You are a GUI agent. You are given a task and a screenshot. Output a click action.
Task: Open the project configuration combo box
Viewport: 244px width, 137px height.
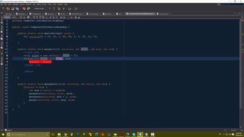pyautogui.click(x=42, y=8)
